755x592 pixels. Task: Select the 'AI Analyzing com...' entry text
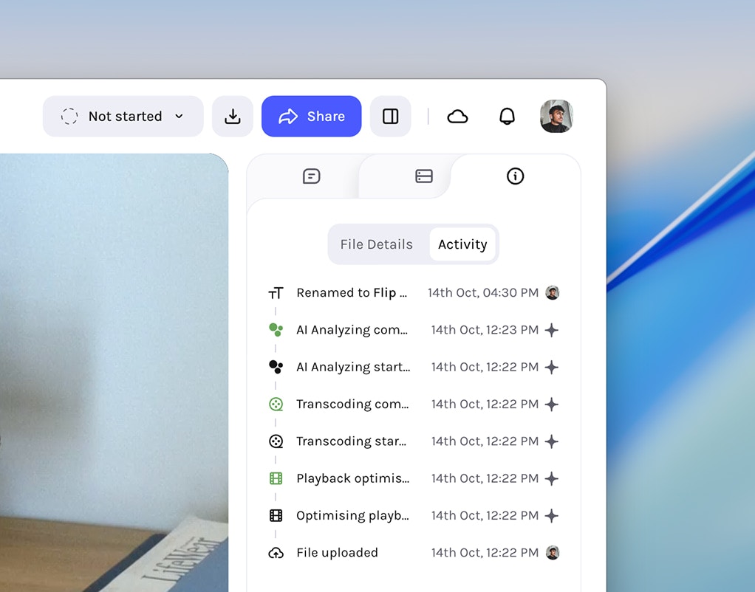click(x=352, y=330)
